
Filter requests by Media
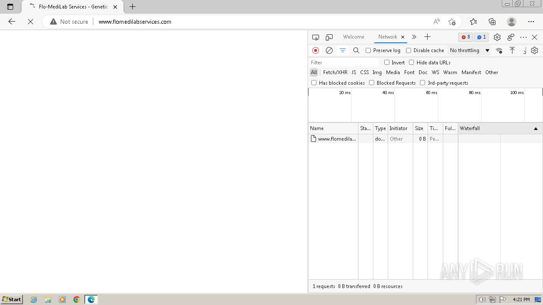(393, 72)
